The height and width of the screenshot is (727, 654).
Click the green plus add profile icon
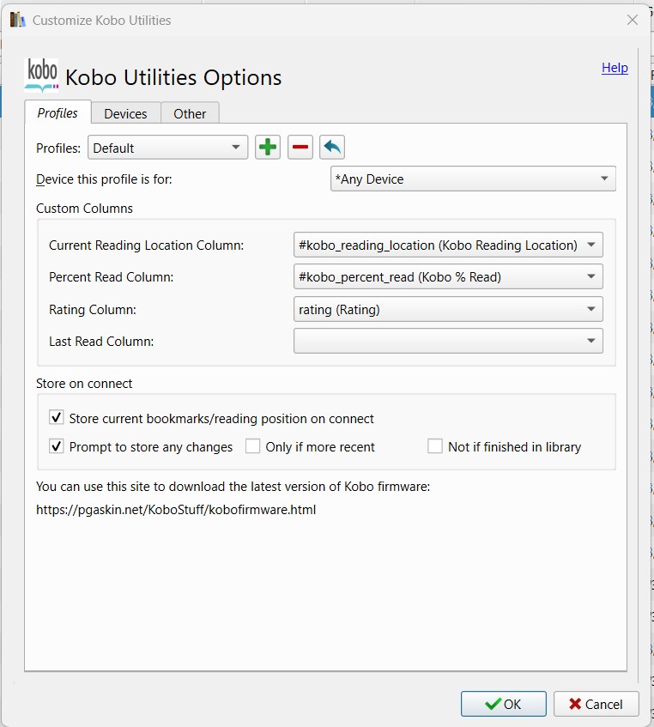[x=268, y=148]
